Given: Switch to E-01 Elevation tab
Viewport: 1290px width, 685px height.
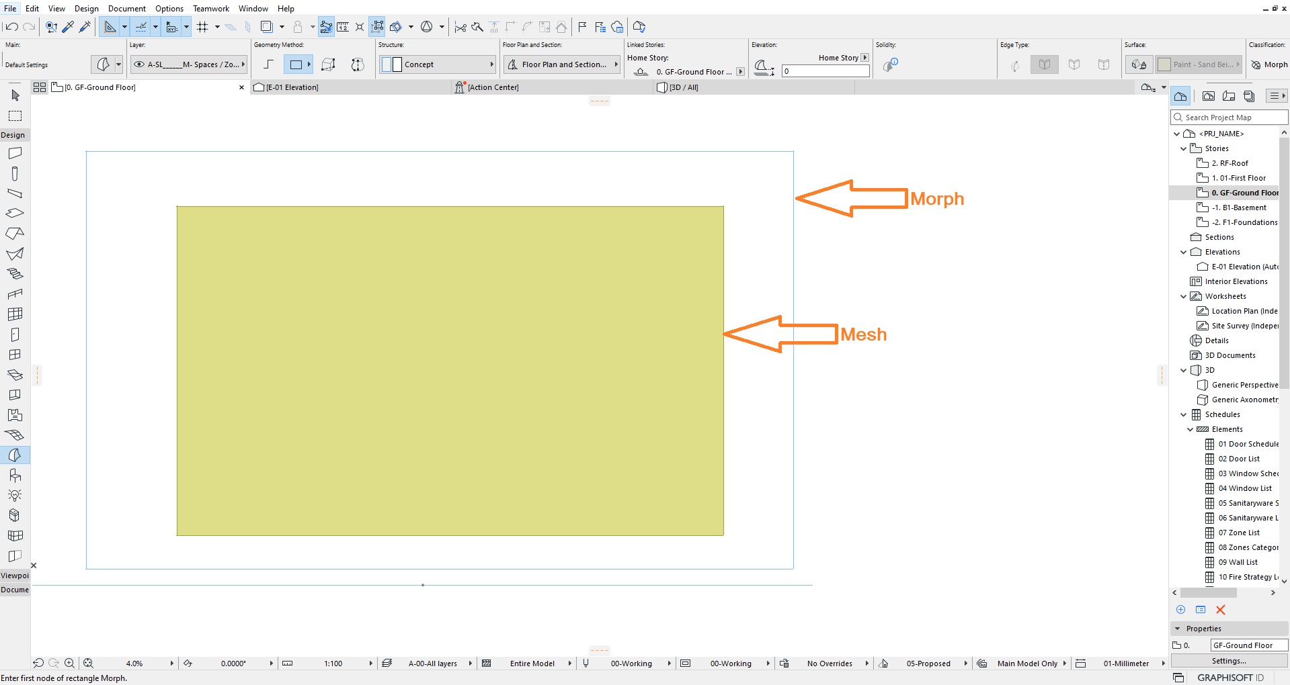Looking at the screenshot, I should [352, 87].
